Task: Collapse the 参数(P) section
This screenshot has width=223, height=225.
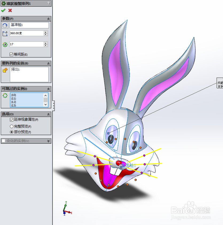Action: pyautogui.click(x=48, y=19)
